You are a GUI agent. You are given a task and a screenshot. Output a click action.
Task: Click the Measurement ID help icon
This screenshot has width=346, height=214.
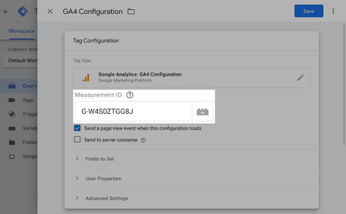(x=130, y=95)
